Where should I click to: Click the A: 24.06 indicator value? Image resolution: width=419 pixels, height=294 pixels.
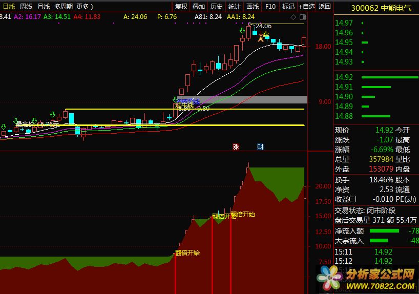coord(135,17)
